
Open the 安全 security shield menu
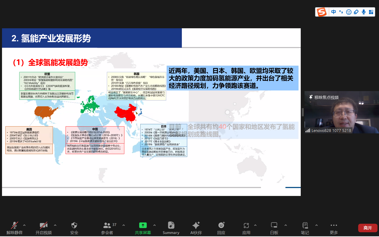tap(74, 228)
